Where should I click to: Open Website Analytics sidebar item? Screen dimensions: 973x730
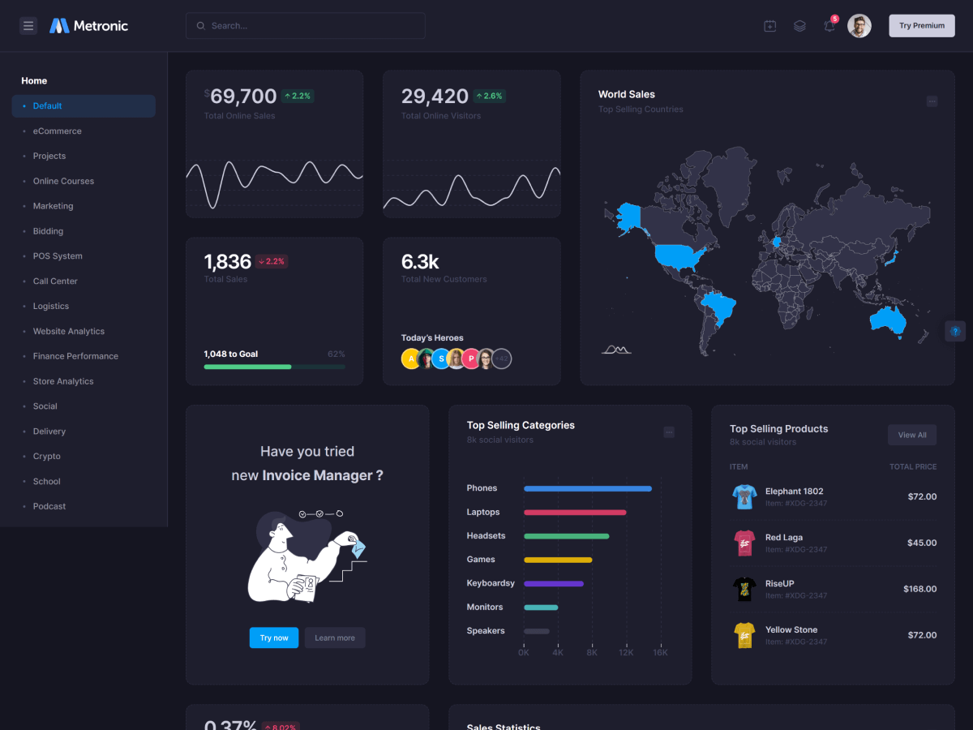(68, 331)
